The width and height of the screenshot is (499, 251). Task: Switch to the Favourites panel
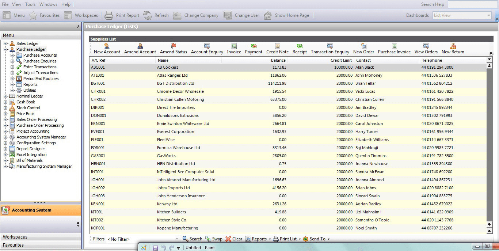point(41,245)
